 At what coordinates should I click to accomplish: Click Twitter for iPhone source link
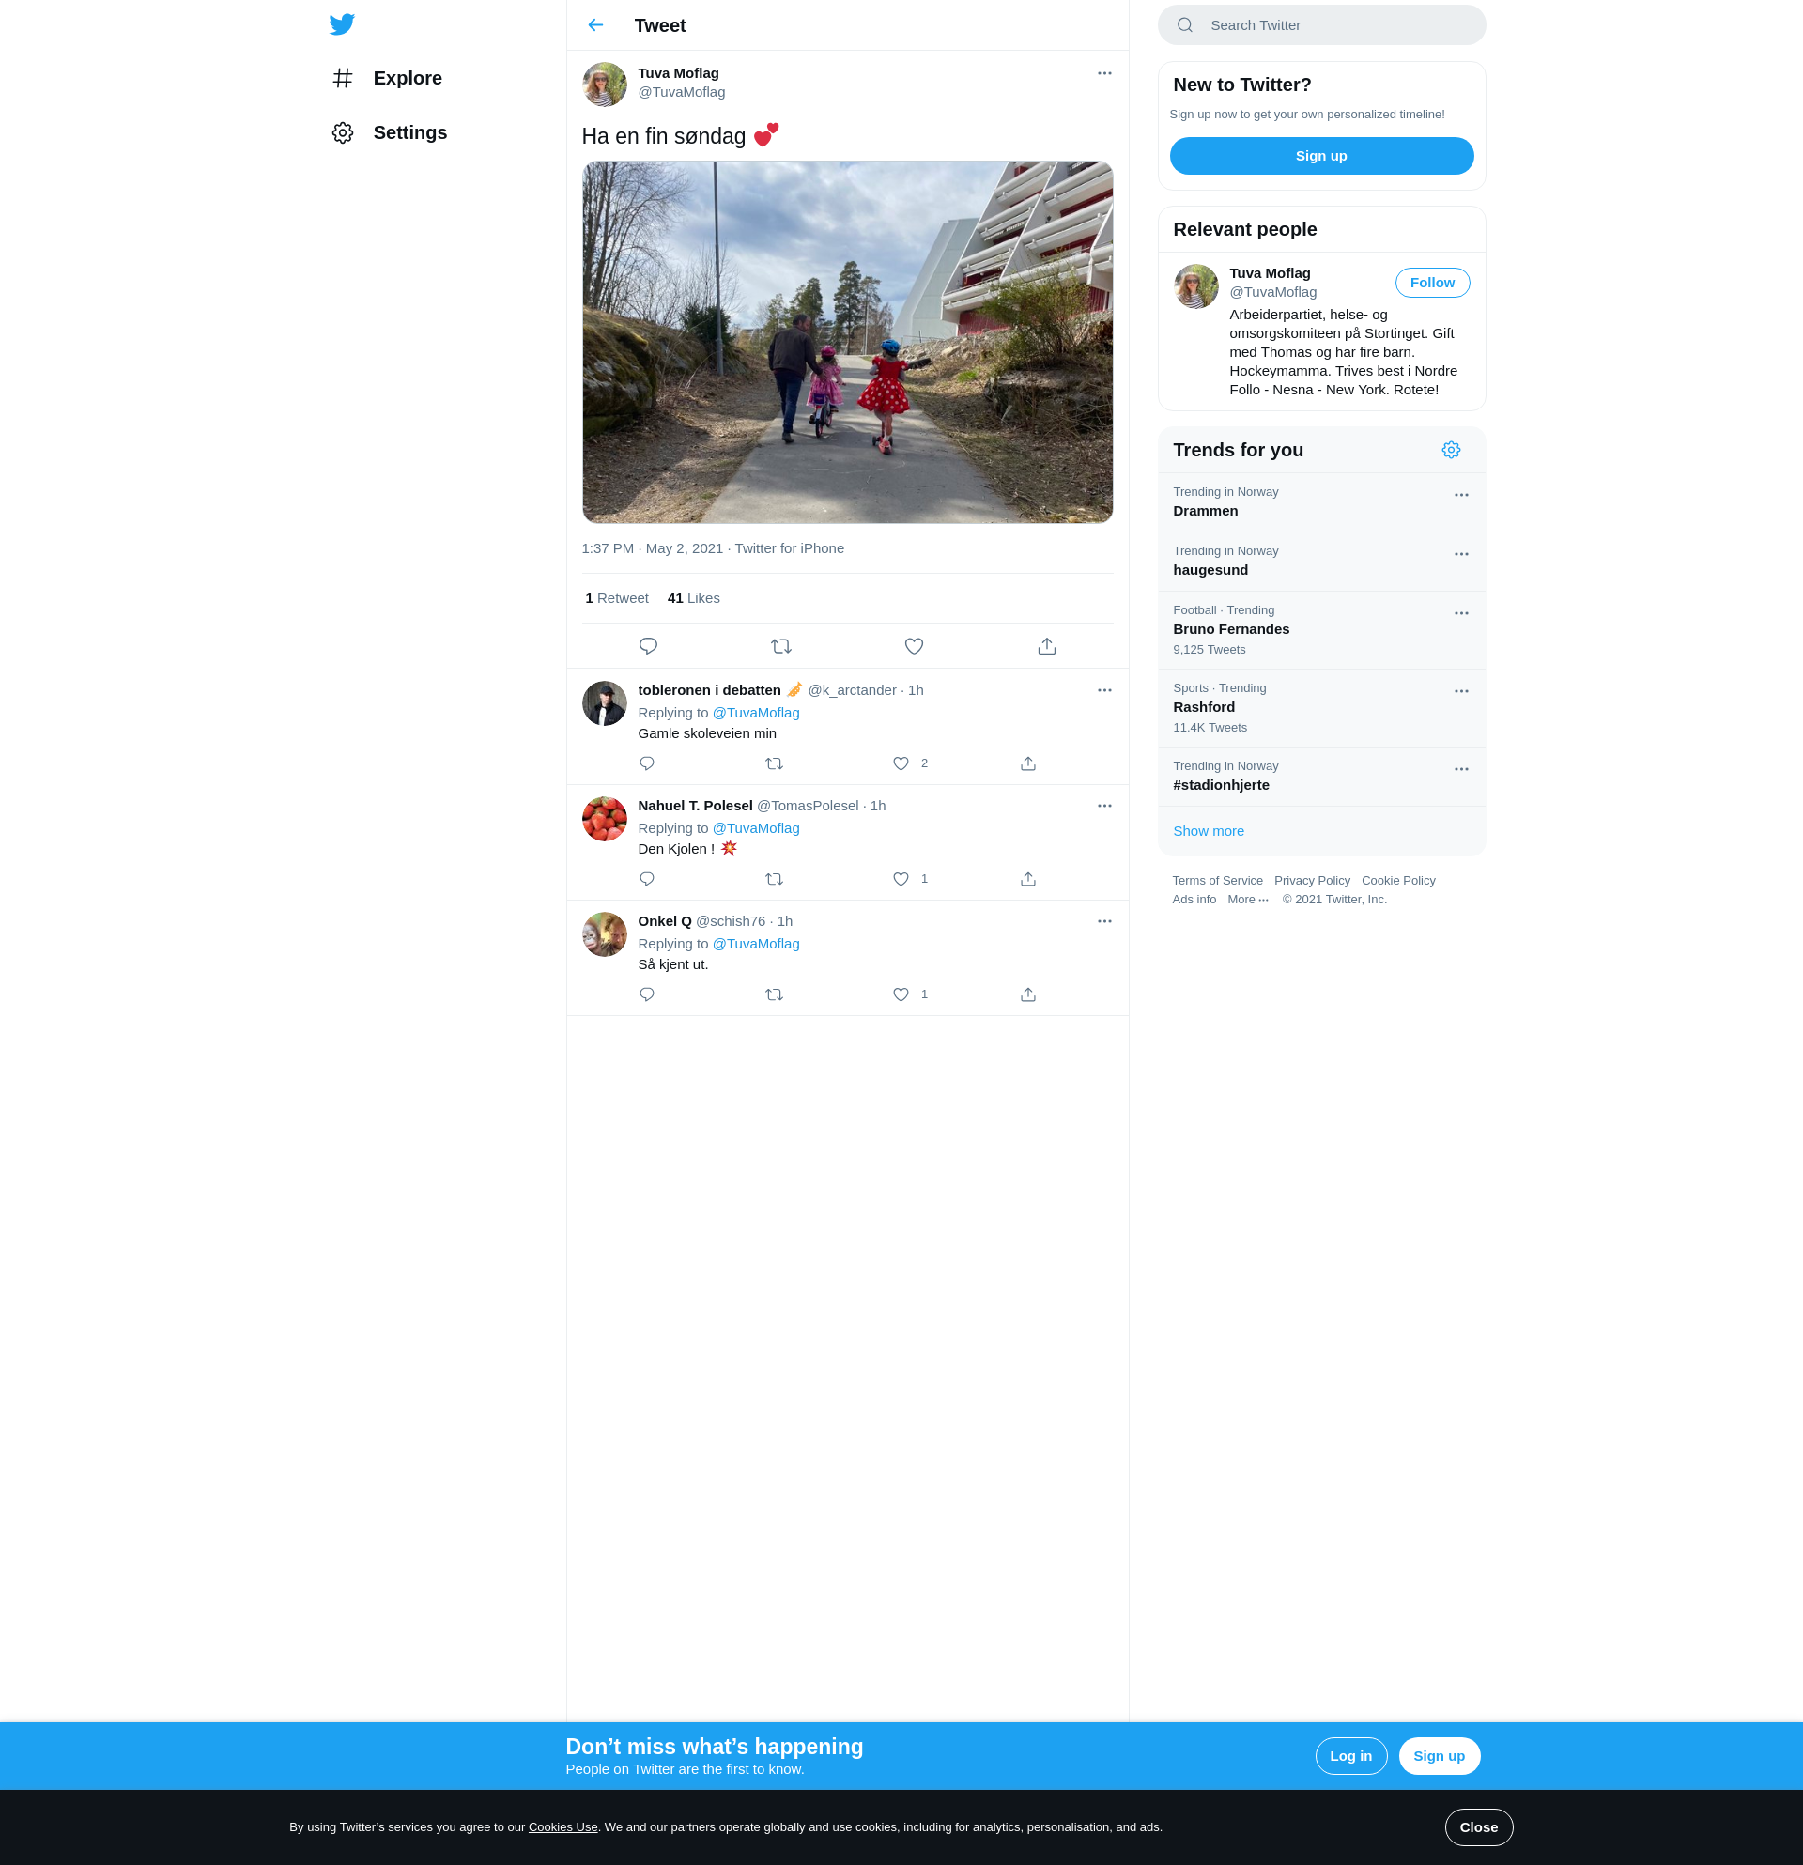[x=789, y=548]
